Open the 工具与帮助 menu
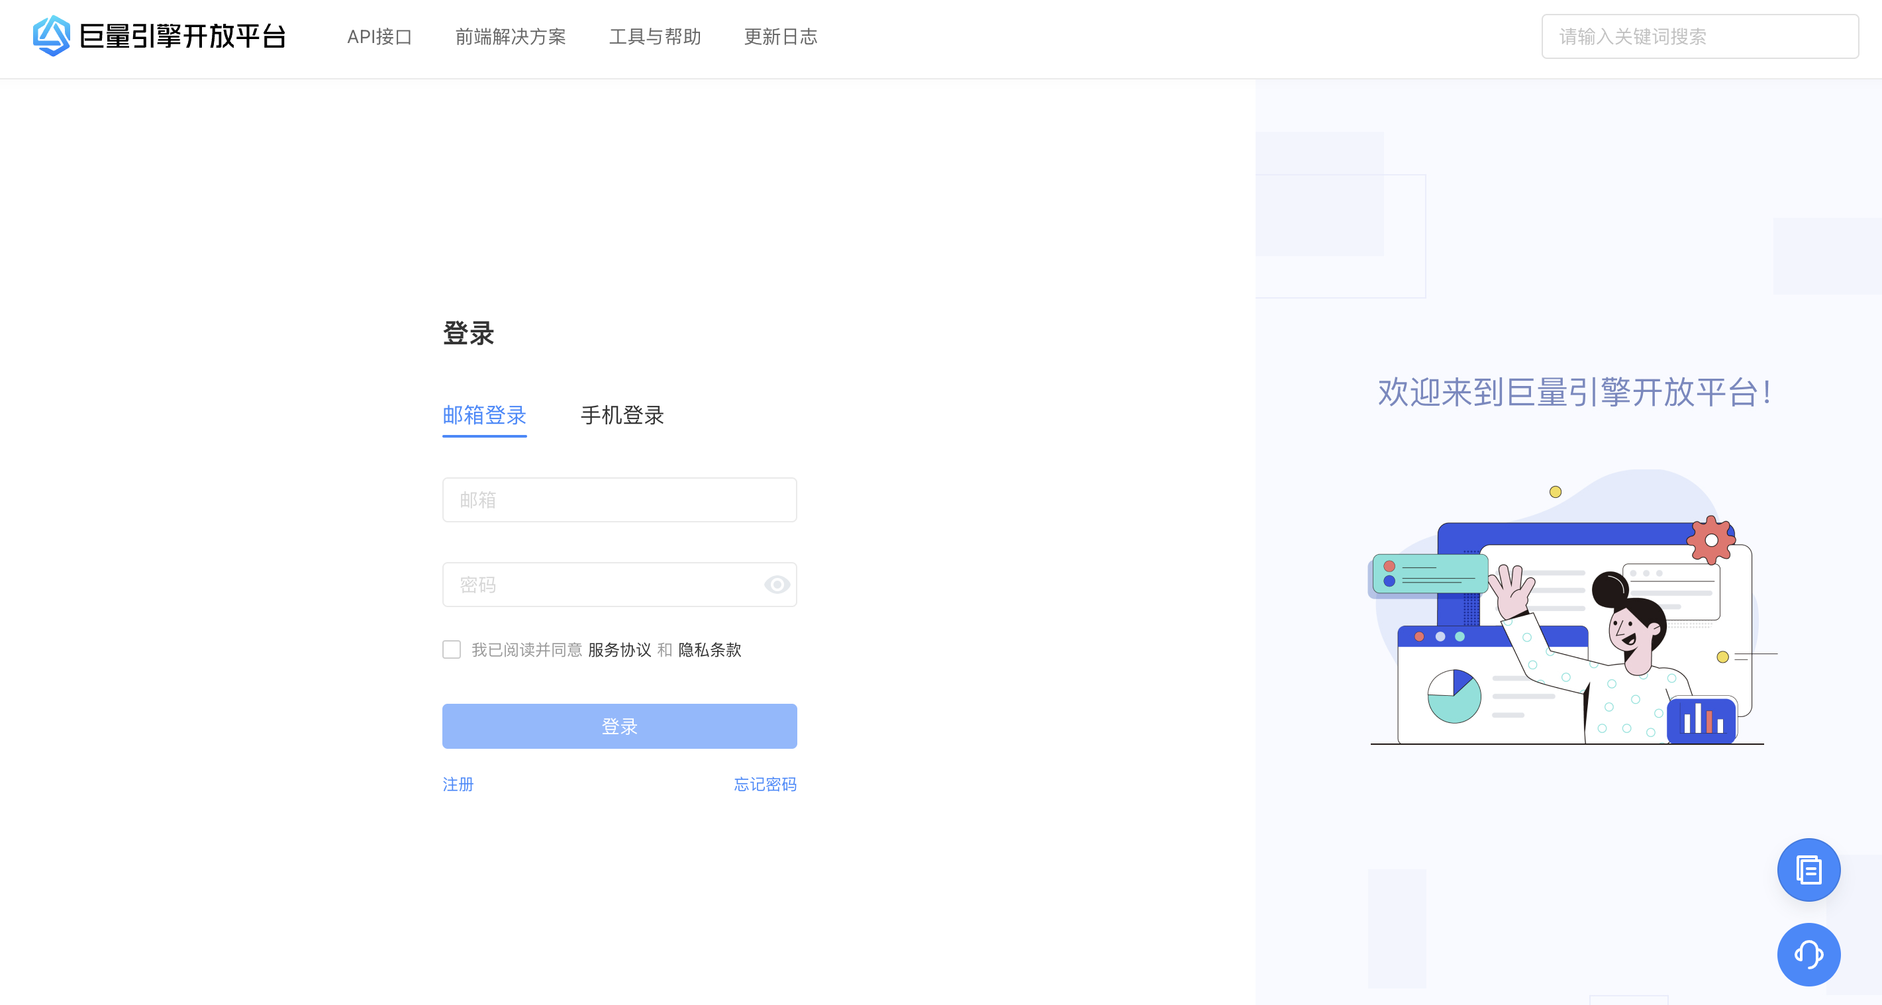Screen dimensions: 1882x1005 655,36
